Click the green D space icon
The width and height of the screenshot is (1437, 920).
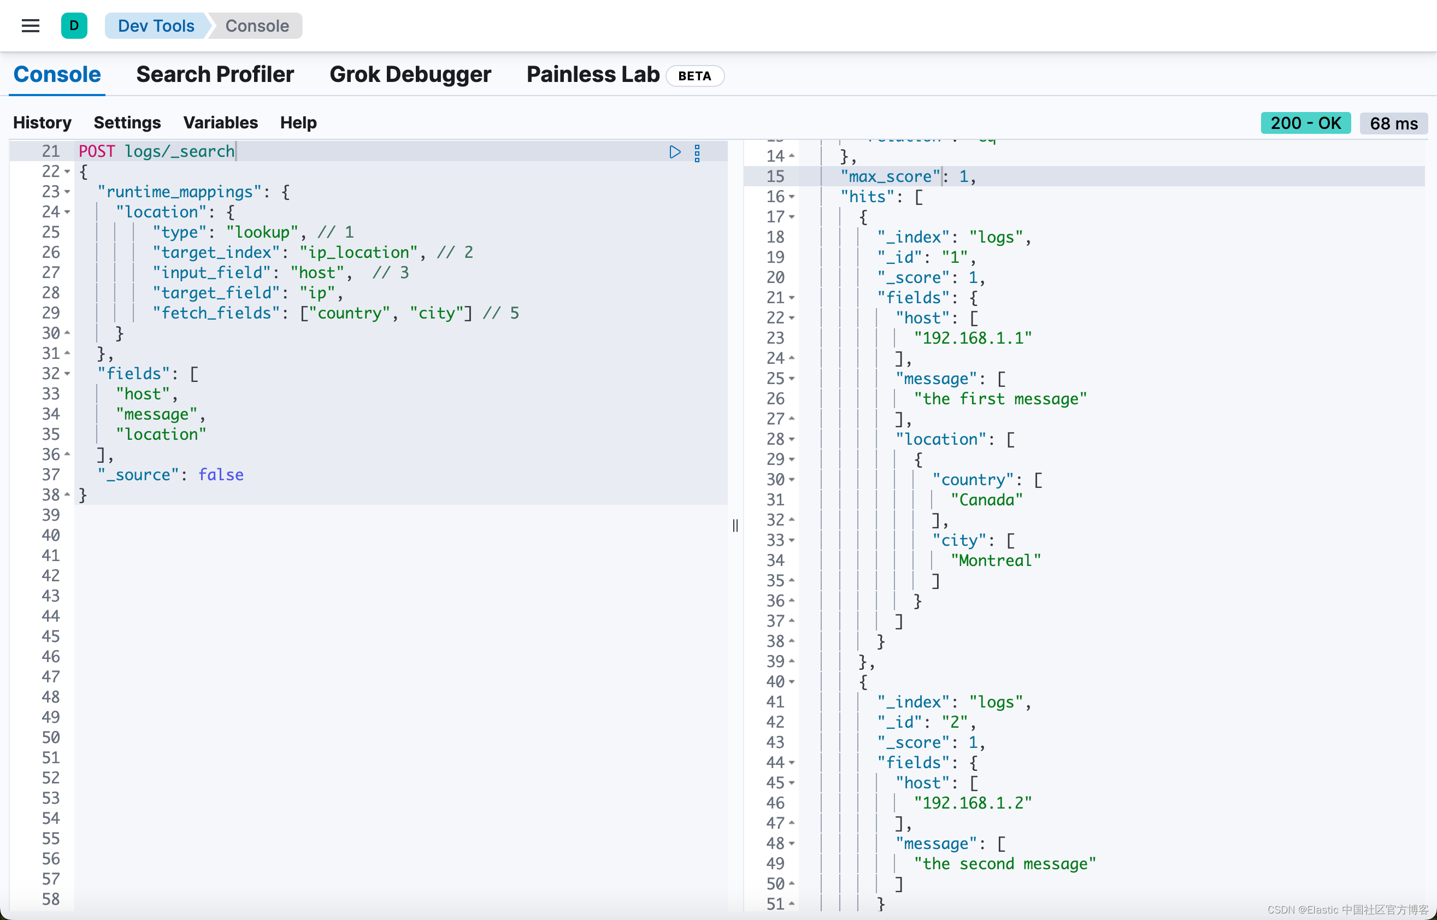click(x=74, y=26)
